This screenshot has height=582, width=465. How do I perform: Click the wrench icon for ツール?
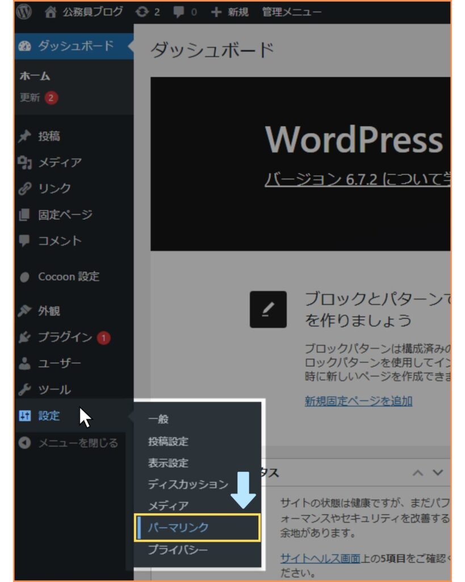pos(24,390)
